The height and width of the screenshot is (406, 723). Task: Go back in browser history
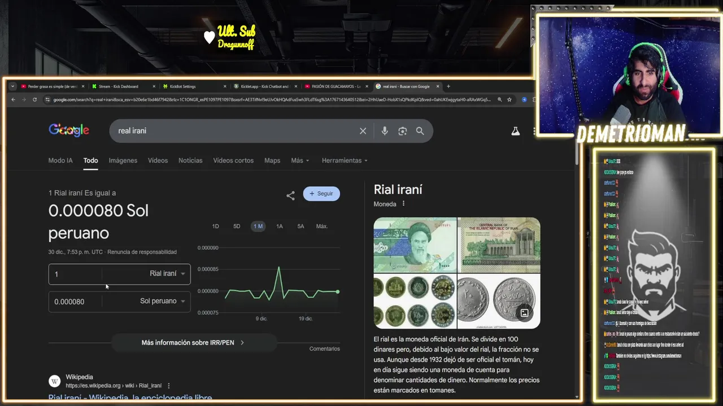click(14, 100)
